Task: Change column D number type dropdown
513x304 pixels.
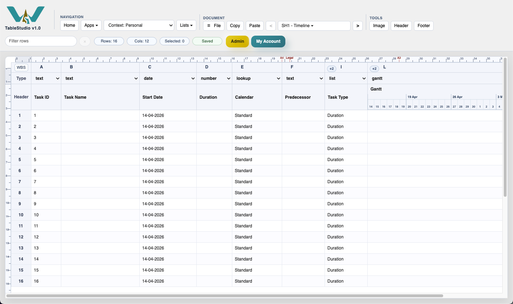Action: 214,78
